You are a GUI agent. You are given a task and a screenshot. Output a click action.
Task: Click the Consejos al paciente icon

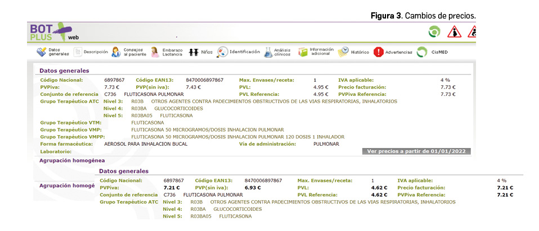click(115, 52)
